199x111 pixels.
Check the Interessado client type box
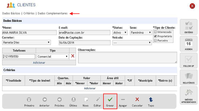tap(155, 32)
